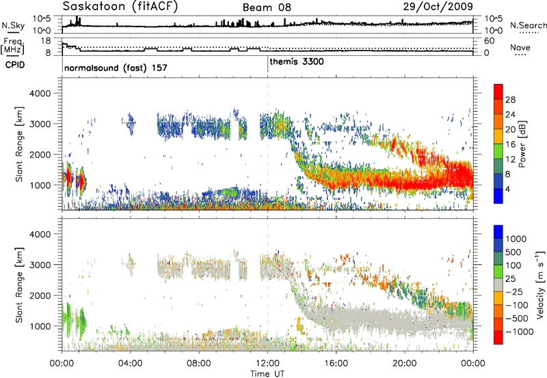
Task: Click the 'Velocity [m s-1]' colorbar label
Action: coord(540,285)
